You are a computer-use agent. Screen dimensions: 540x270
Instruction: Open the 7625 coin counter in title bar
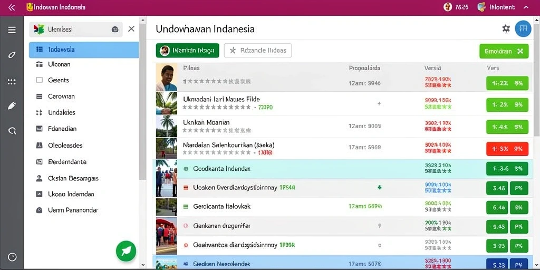(x=456, y=7)
